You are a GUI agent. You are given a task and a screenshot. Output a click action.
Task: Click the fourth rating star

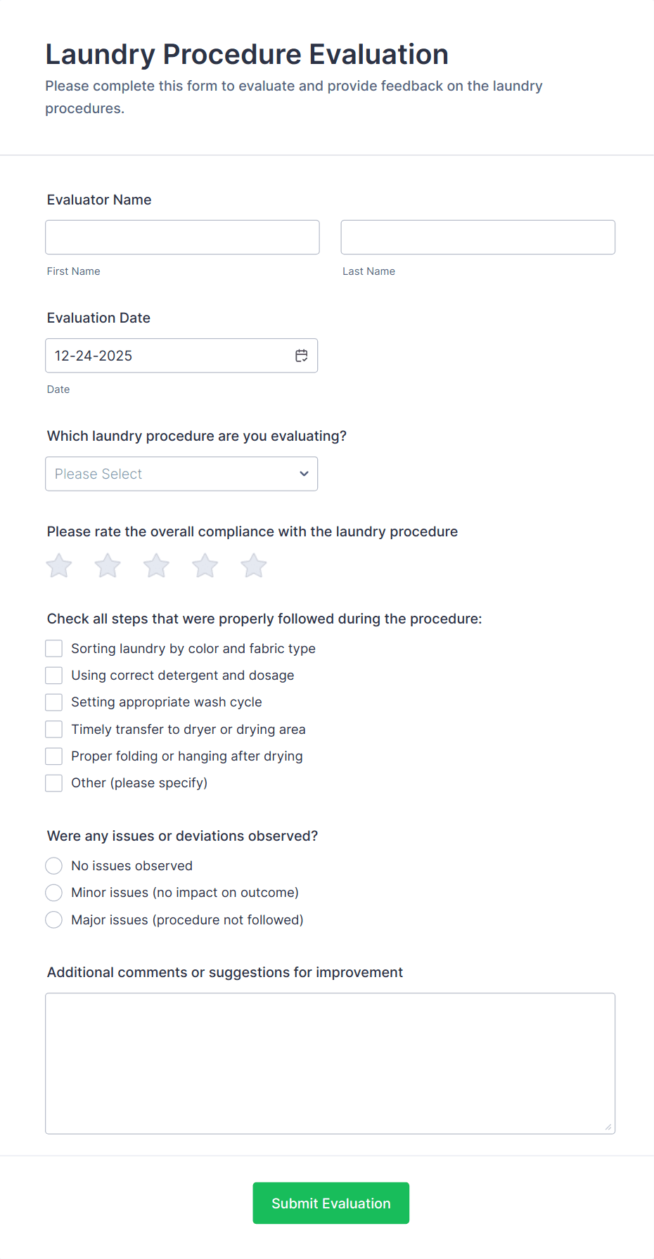coord(205,566)
